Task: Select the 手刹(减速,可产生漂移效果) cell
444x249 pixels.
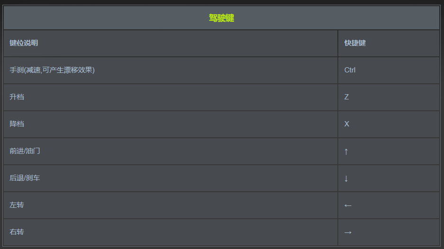Action: click(x=52, y=70)
